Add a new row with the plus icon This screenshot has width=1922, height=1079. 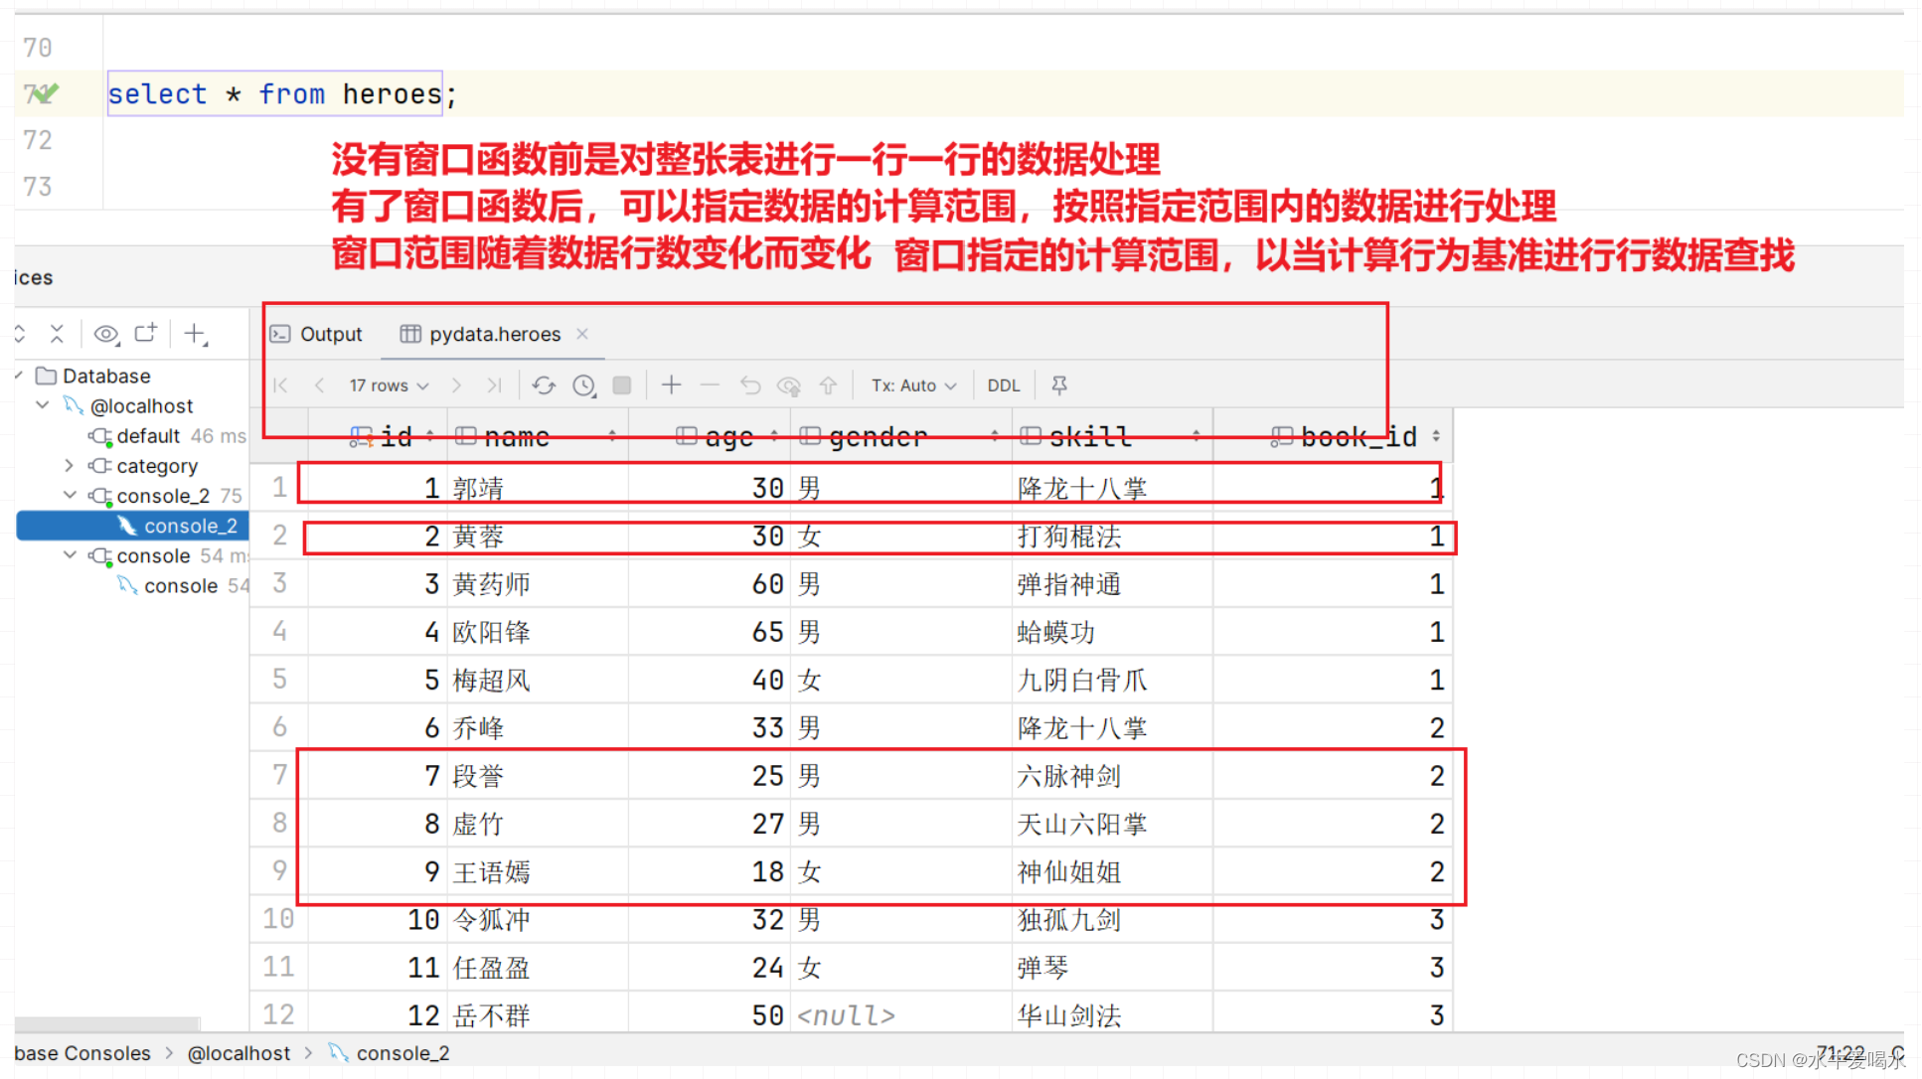[672, 385]
